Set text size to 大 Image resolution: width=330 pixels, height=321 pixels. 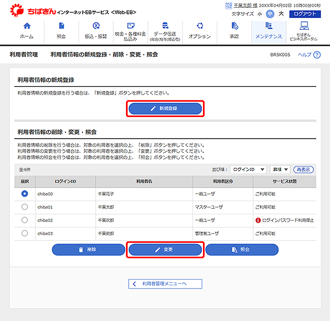point(281,14)
